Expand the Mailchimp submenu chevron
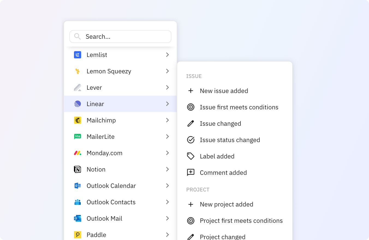Screen dimensions: 369x240 point(167,120)
